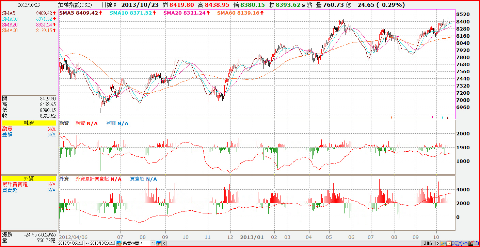Click the GO icon after the end date
Viewport: 480px width, 247px height.
click(119, 243)
